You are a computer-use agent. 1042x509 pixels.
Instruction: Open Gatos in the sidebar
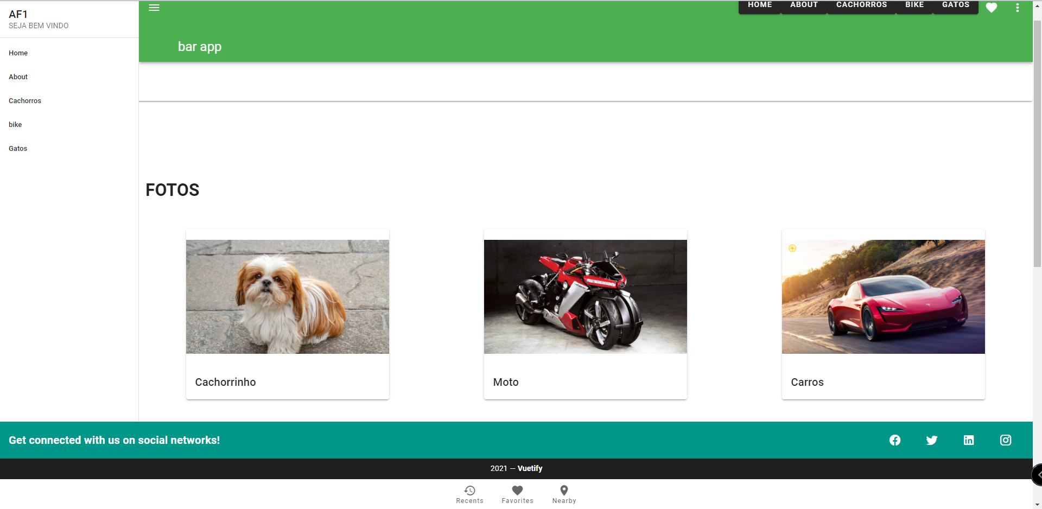[x=69, y=149]
